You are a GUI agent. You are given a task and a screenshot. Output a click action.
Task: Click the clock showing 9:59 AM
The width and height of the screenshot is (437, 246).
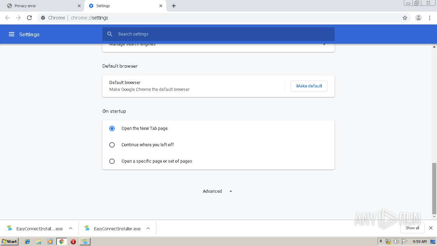pos(420,242)
